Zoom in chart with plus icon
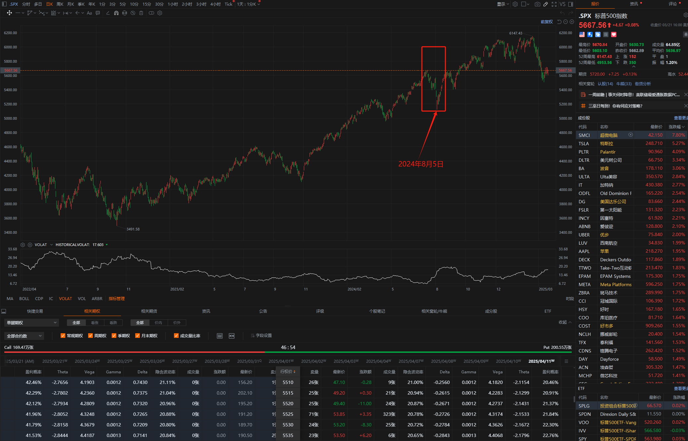The image size is (688, 441). [572, 22]
